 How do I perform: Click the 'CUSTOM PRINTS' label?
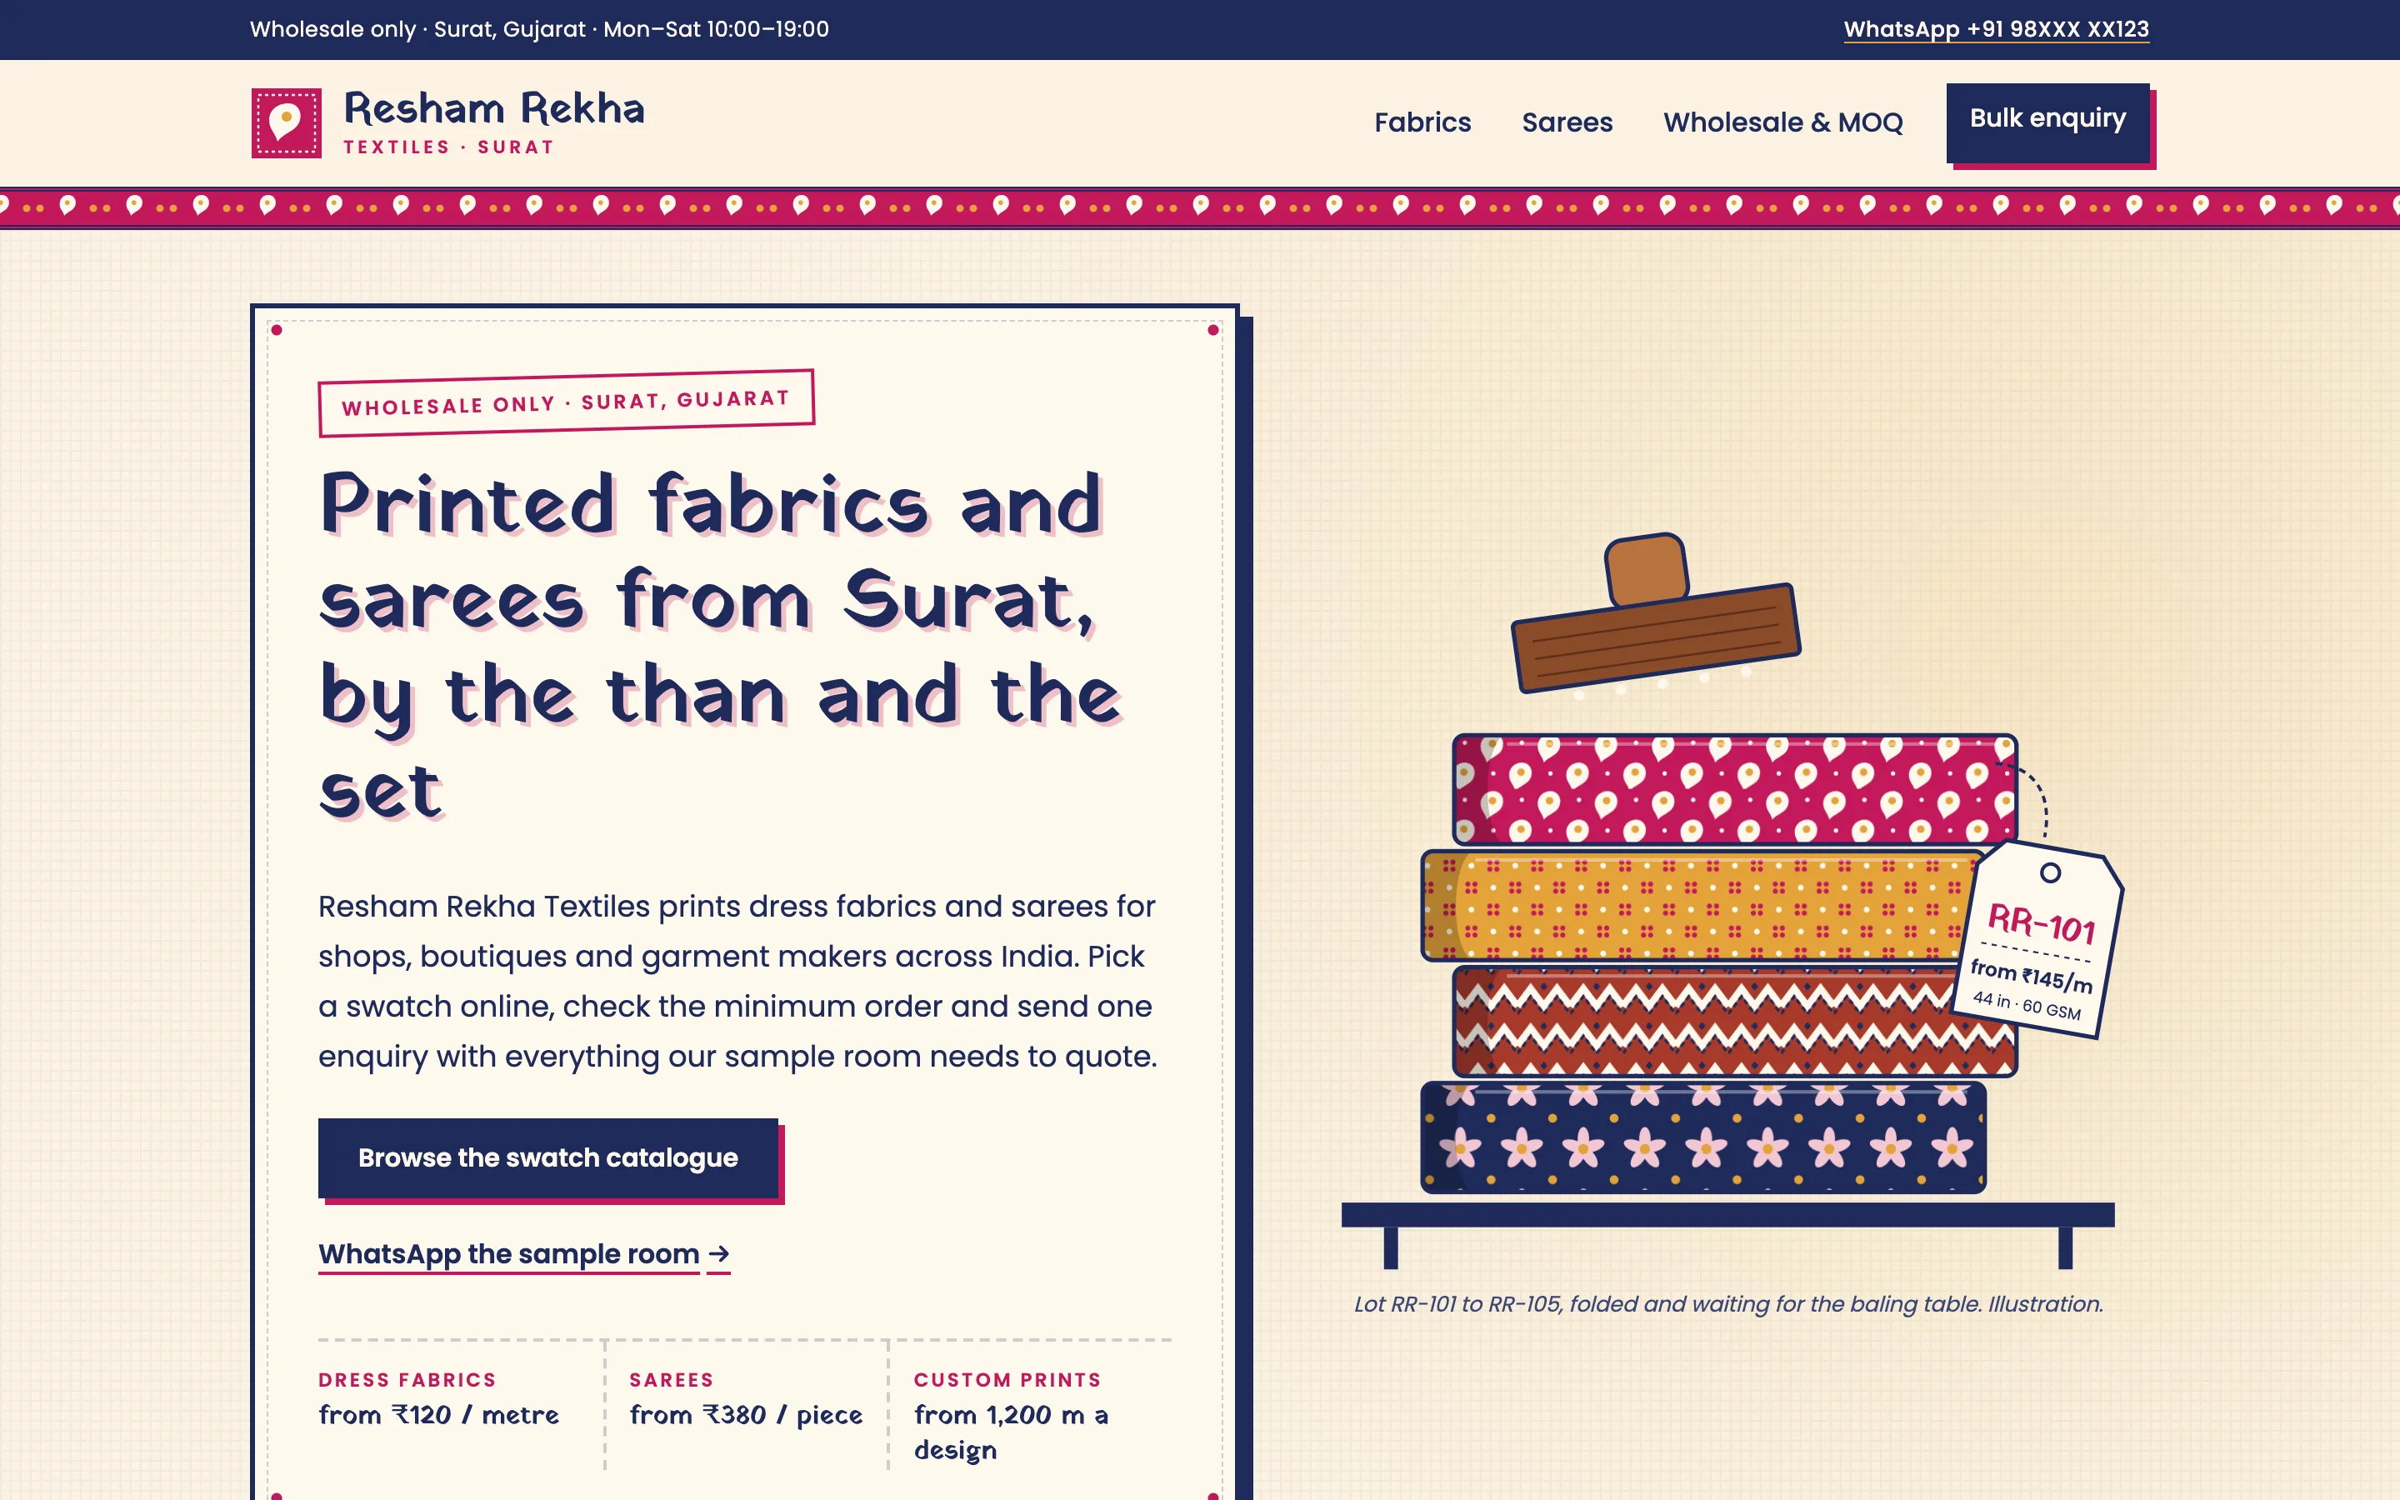click(x=1007, y=1380)
